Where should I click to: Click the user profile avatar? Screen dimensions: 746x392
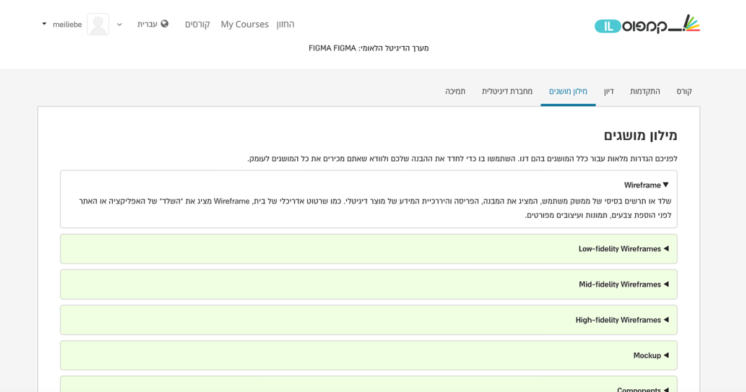[x=98, y=24]
